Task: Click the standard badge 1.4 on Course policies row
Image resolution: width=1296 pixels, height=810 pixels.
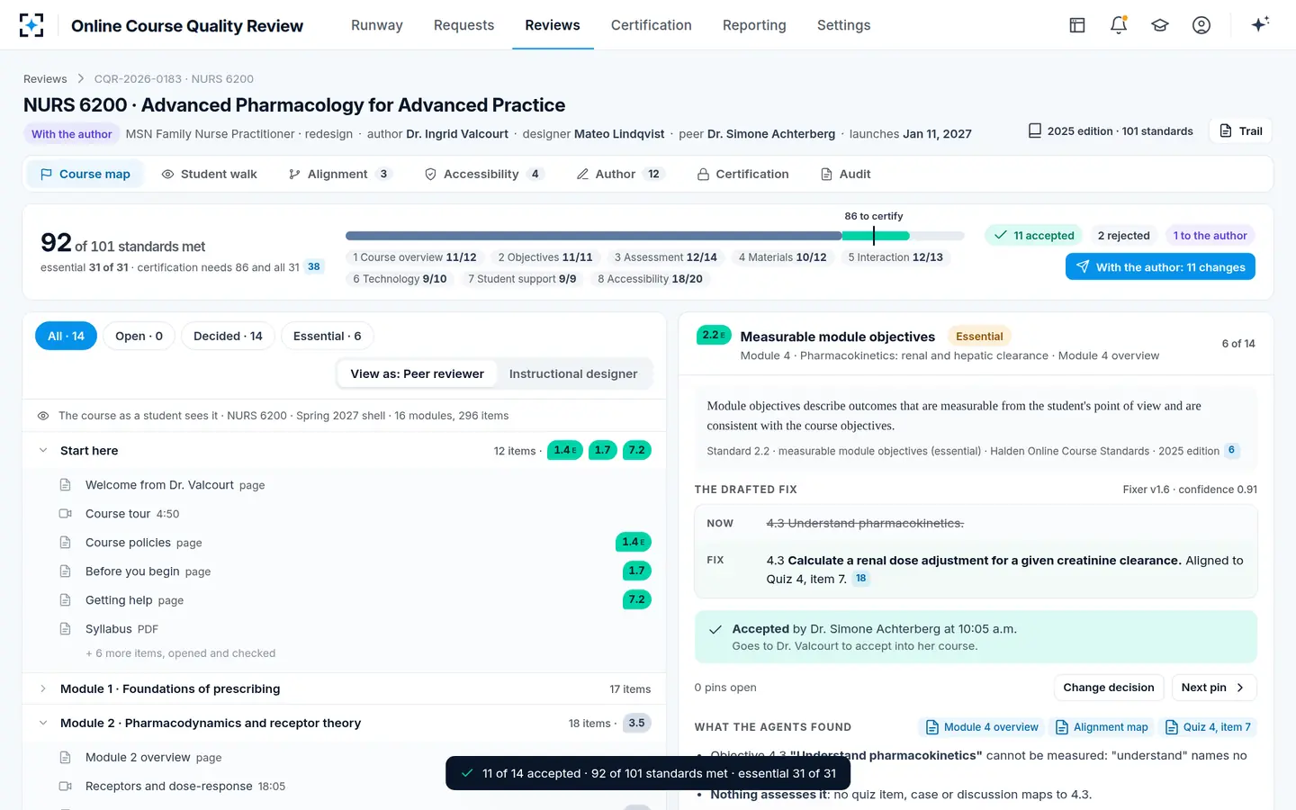Action: tap(634, 542)
